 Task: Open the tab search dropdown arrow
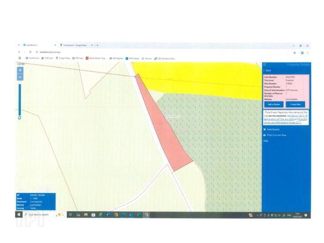(19, 45)
